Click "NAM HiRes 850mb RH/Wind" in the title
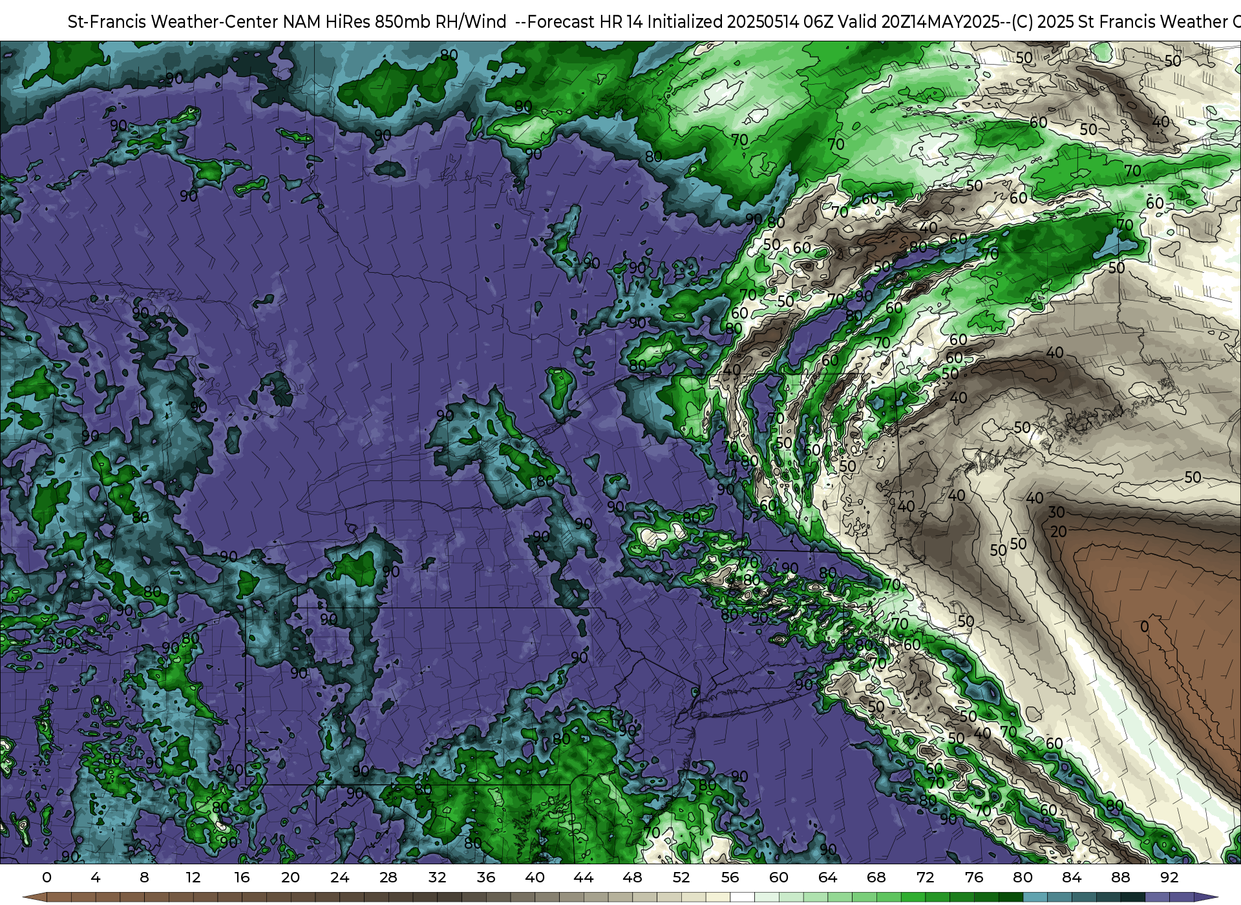 395,22
